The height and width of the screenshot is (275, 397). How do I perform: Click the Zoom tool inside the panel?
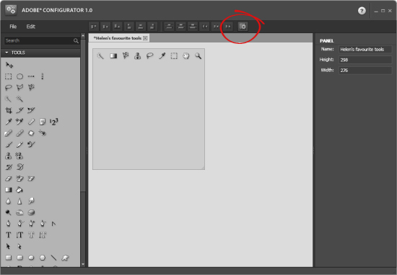pyautogui.click(x=198, y=56)
